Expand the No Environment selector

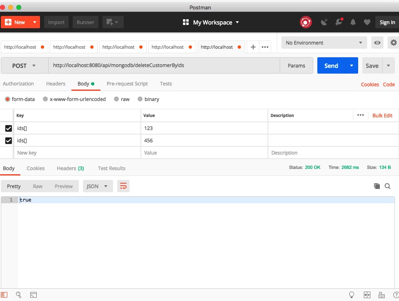click(324, 43)
